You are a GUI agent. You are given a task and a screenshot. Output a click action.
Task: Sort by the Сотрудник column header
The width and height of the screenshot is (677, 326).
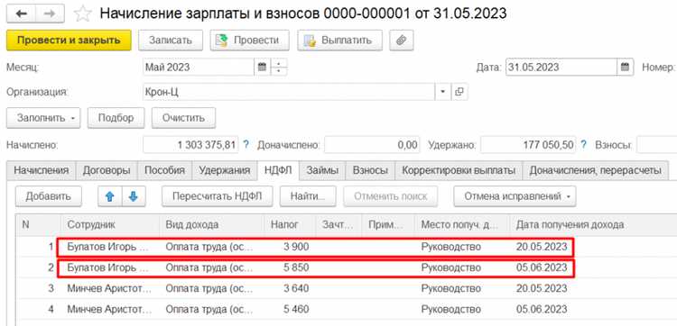coord(109,224)
